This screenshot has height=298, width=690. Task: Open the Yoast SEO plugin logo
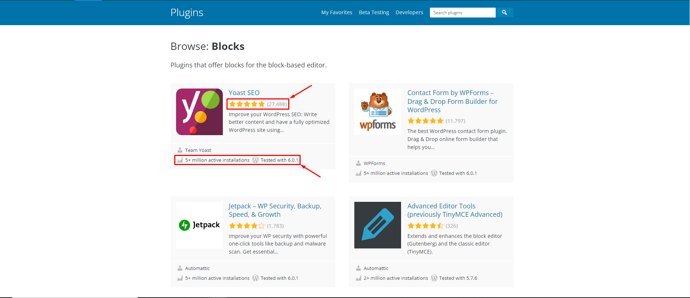[199, 112]
